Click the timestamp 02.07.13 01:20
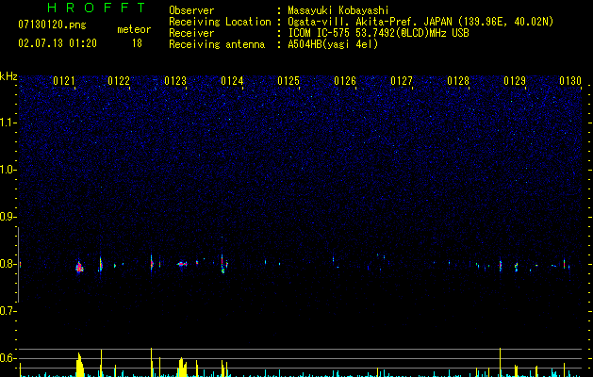This screenshot has width=593, height=377. pyautogui.click(x=58, y=43)
